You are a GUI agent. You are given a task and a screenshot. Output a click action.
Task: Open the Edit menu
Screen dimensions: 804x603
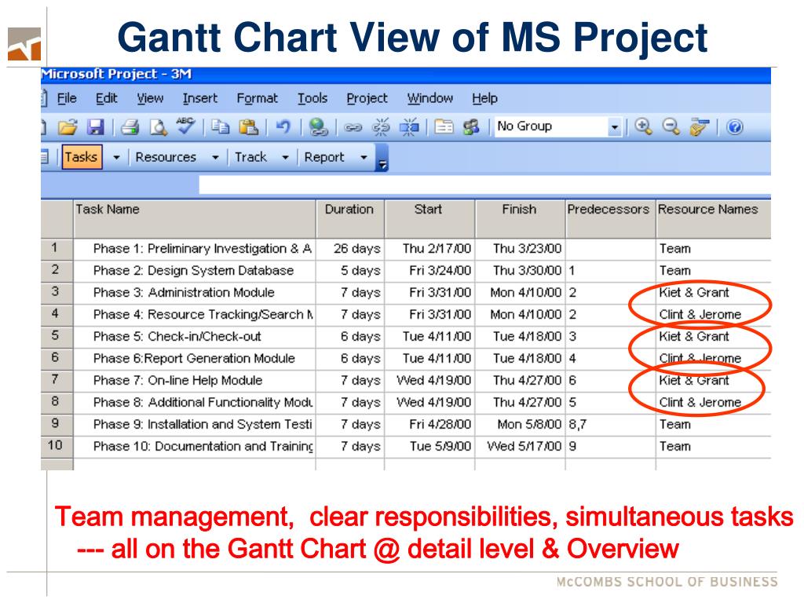[x=107, y=98]
